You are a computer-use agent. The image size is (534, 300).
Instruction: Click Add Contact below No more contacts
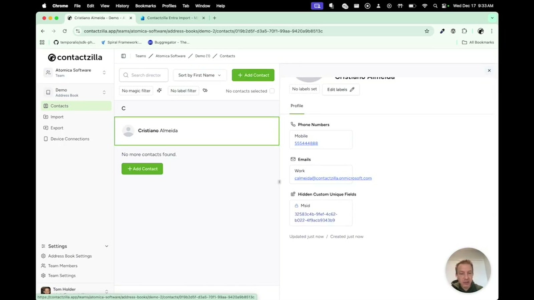[x=142, y=169]
